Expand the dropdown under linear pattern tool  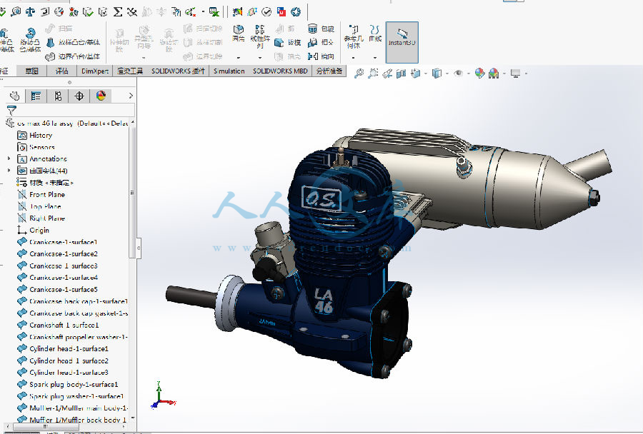[260, 58]
